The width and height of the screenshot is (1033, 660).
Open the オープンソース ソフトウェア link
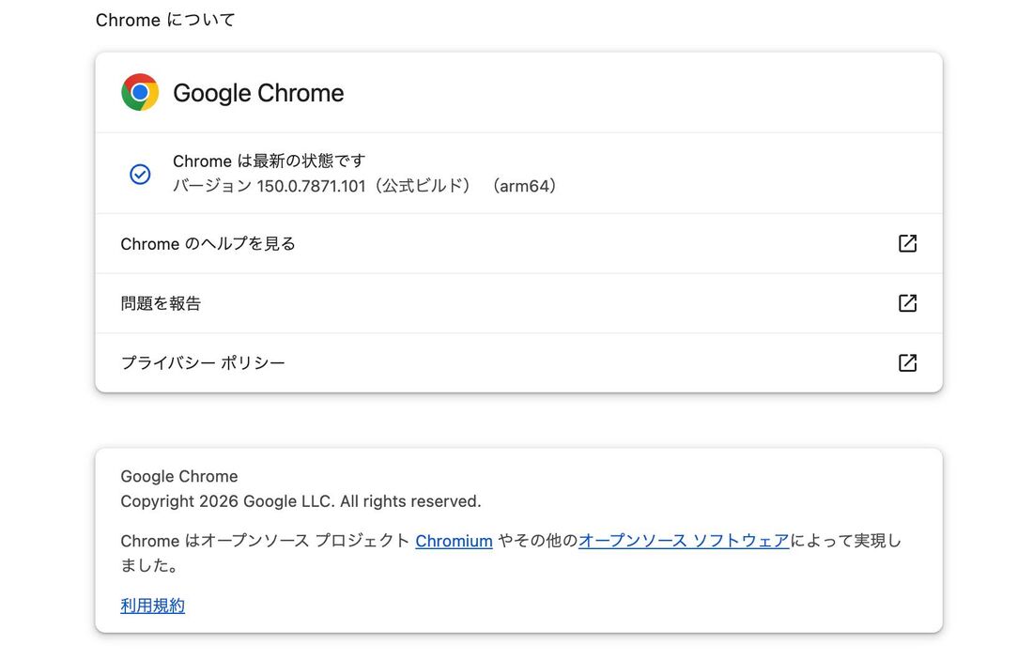click(x=684, y=541)
